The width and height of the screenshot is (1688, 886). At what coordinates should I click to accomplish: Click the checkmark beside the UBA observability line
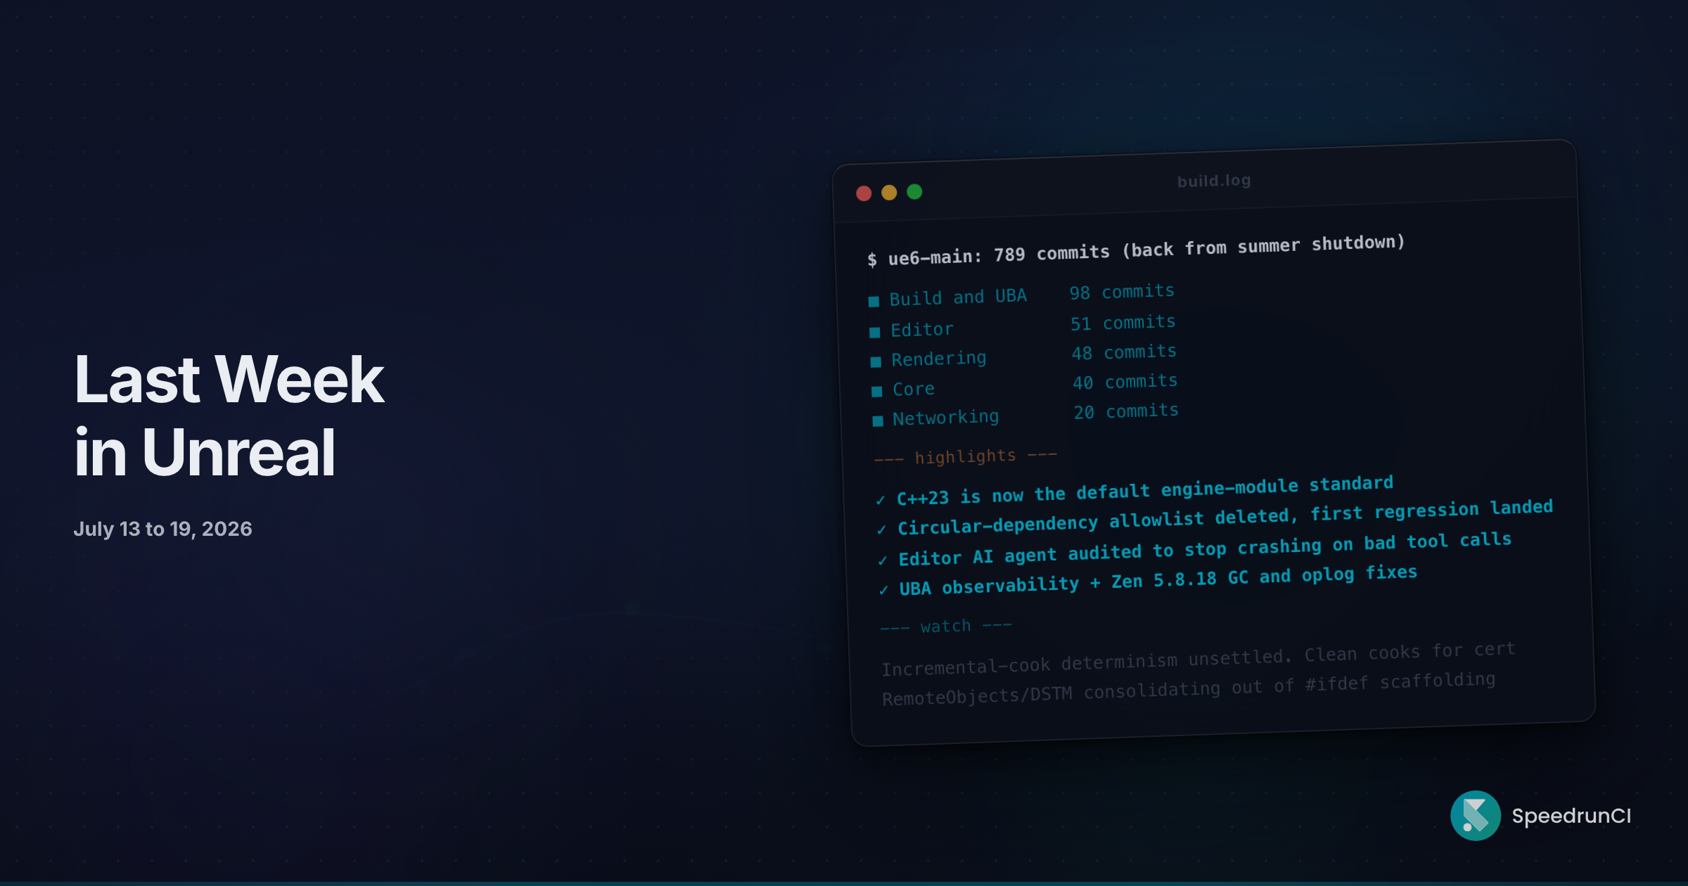pyautogui.click(x=883, y=591)
